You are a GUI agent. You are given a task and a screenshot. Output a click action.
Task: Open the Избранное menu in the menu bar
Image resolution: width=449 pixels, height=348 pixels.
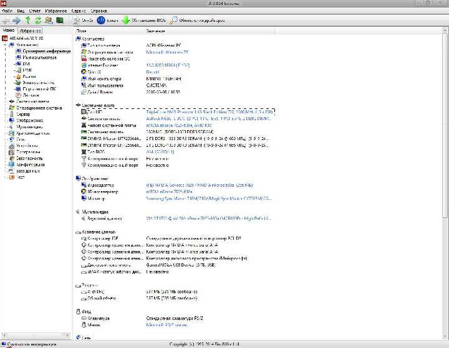56,11
